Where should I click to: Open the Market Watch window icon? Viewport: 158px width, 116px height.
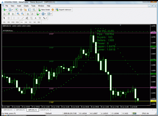[x=17, y=10]
